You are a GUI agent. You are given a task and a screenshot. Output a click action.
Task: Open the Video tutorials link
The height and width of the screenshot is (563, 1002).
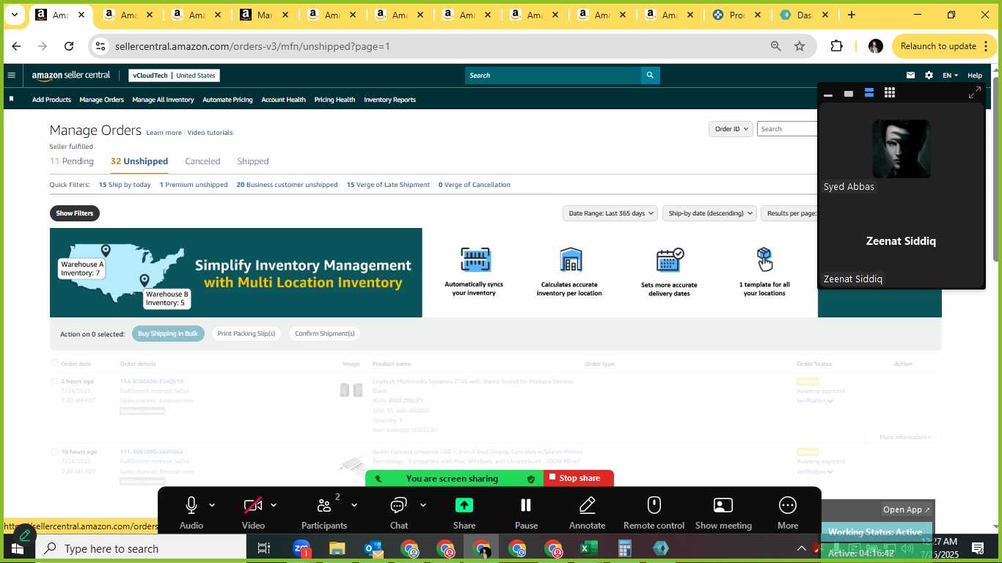point(210,133)
